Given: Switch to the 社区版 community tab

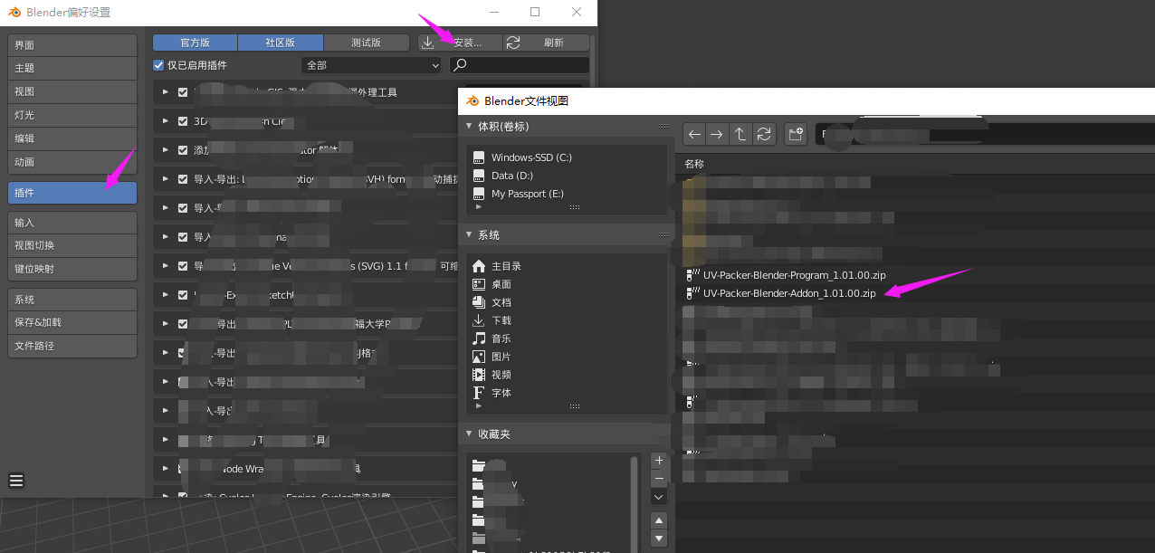Looking at the screenshot, I should pyautogui.click(x=280, y=43).
